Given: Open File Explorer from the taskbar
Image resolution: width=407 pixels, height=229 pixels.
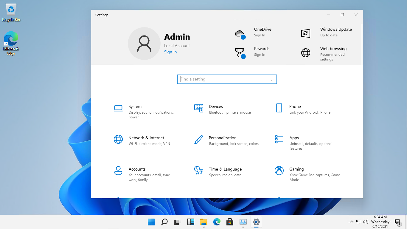Looking at the screenshot, I should tap(203, 222).
